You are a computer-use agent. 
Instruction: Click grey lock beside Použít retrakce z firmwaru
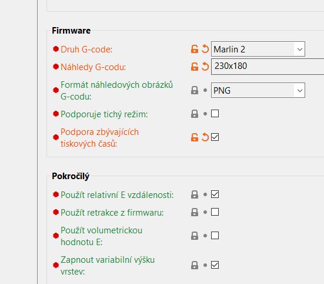(x=195, y=212)
